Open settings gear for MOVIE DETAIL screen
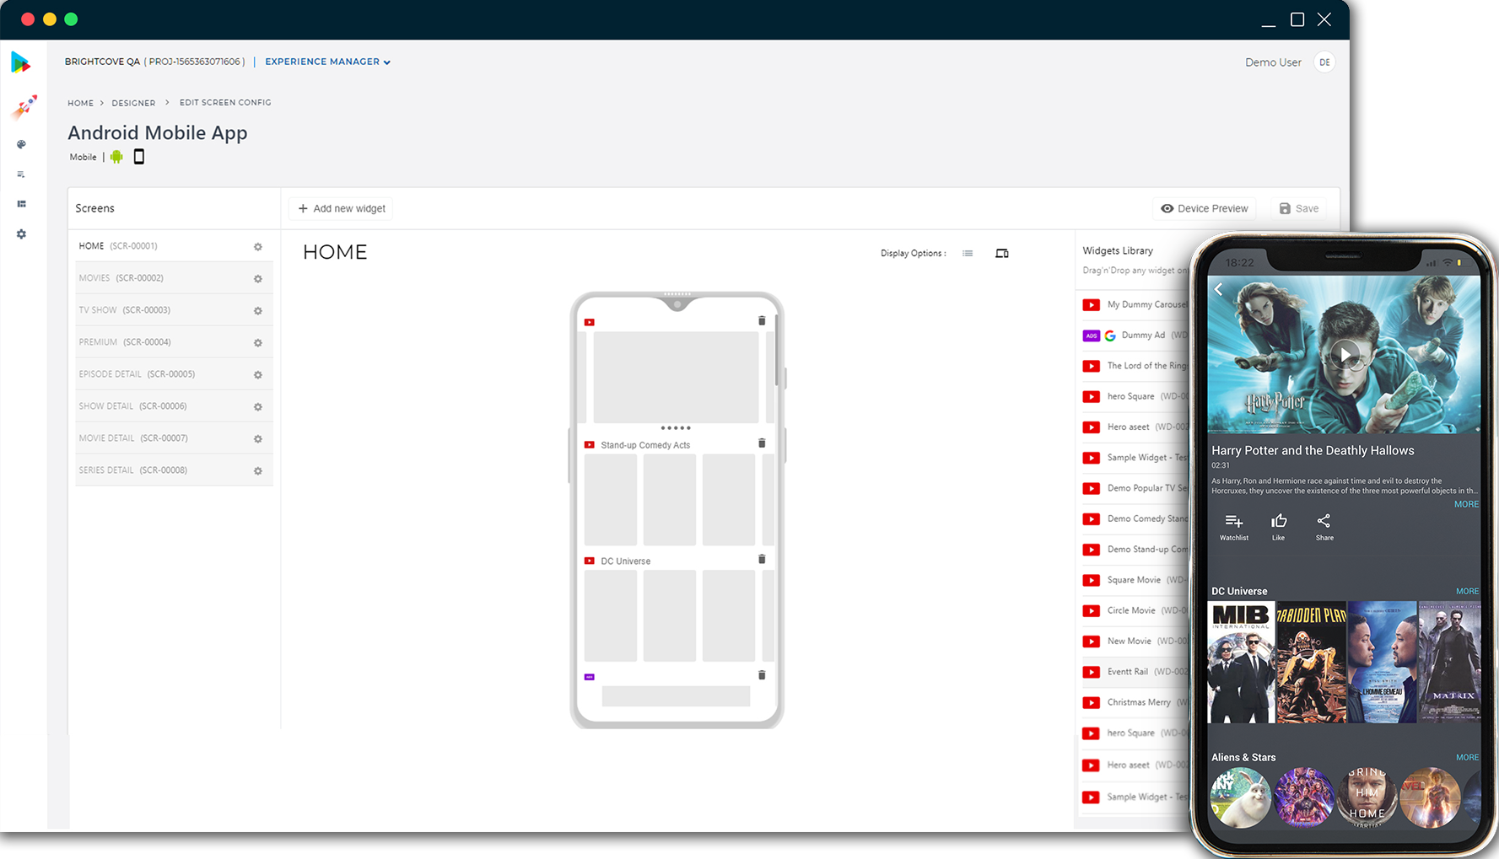 tap(258, 439)
